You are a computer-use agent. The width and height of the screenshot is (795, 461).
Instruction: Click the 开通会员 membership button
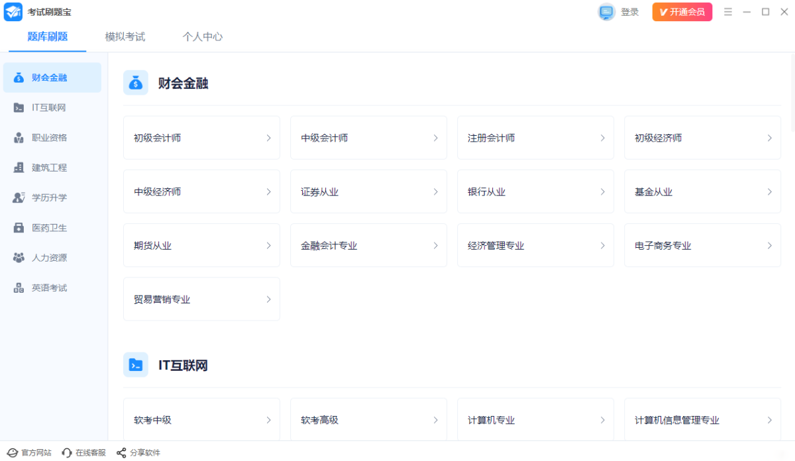pos(682,12)
